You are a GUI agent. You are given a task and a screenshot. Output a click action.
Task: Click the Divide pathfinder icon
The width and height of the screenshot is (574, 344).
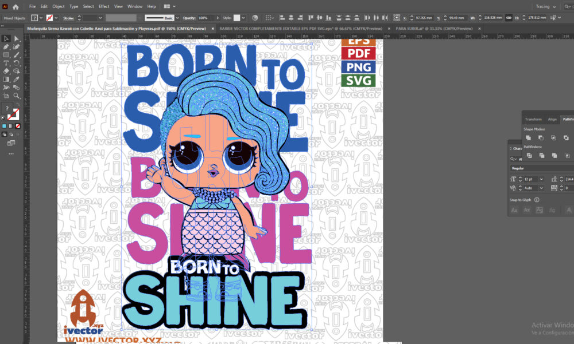529,156
